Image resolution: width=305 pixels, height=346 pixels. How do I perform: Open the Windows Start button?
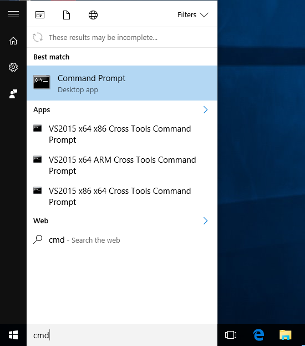pos(13,335)
